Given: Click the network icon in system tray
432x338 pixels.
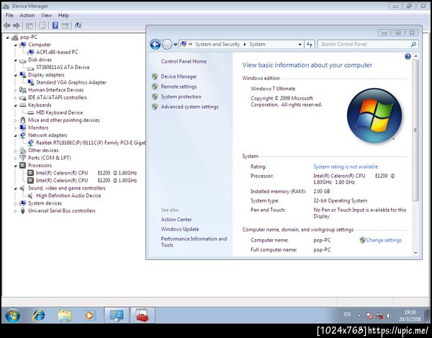Looking at the screenshot, I should (379, 316).
